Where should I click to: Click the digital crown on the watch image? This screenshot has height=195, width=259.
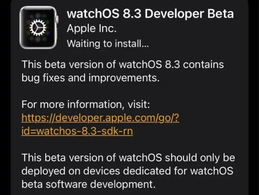pos(57,19)
